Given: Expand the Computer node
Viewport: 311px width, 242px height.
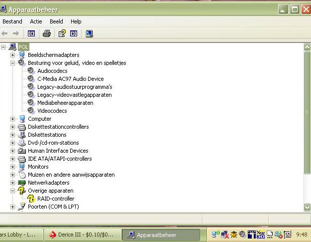Looking at the screenshot, I should coord(12,119).
